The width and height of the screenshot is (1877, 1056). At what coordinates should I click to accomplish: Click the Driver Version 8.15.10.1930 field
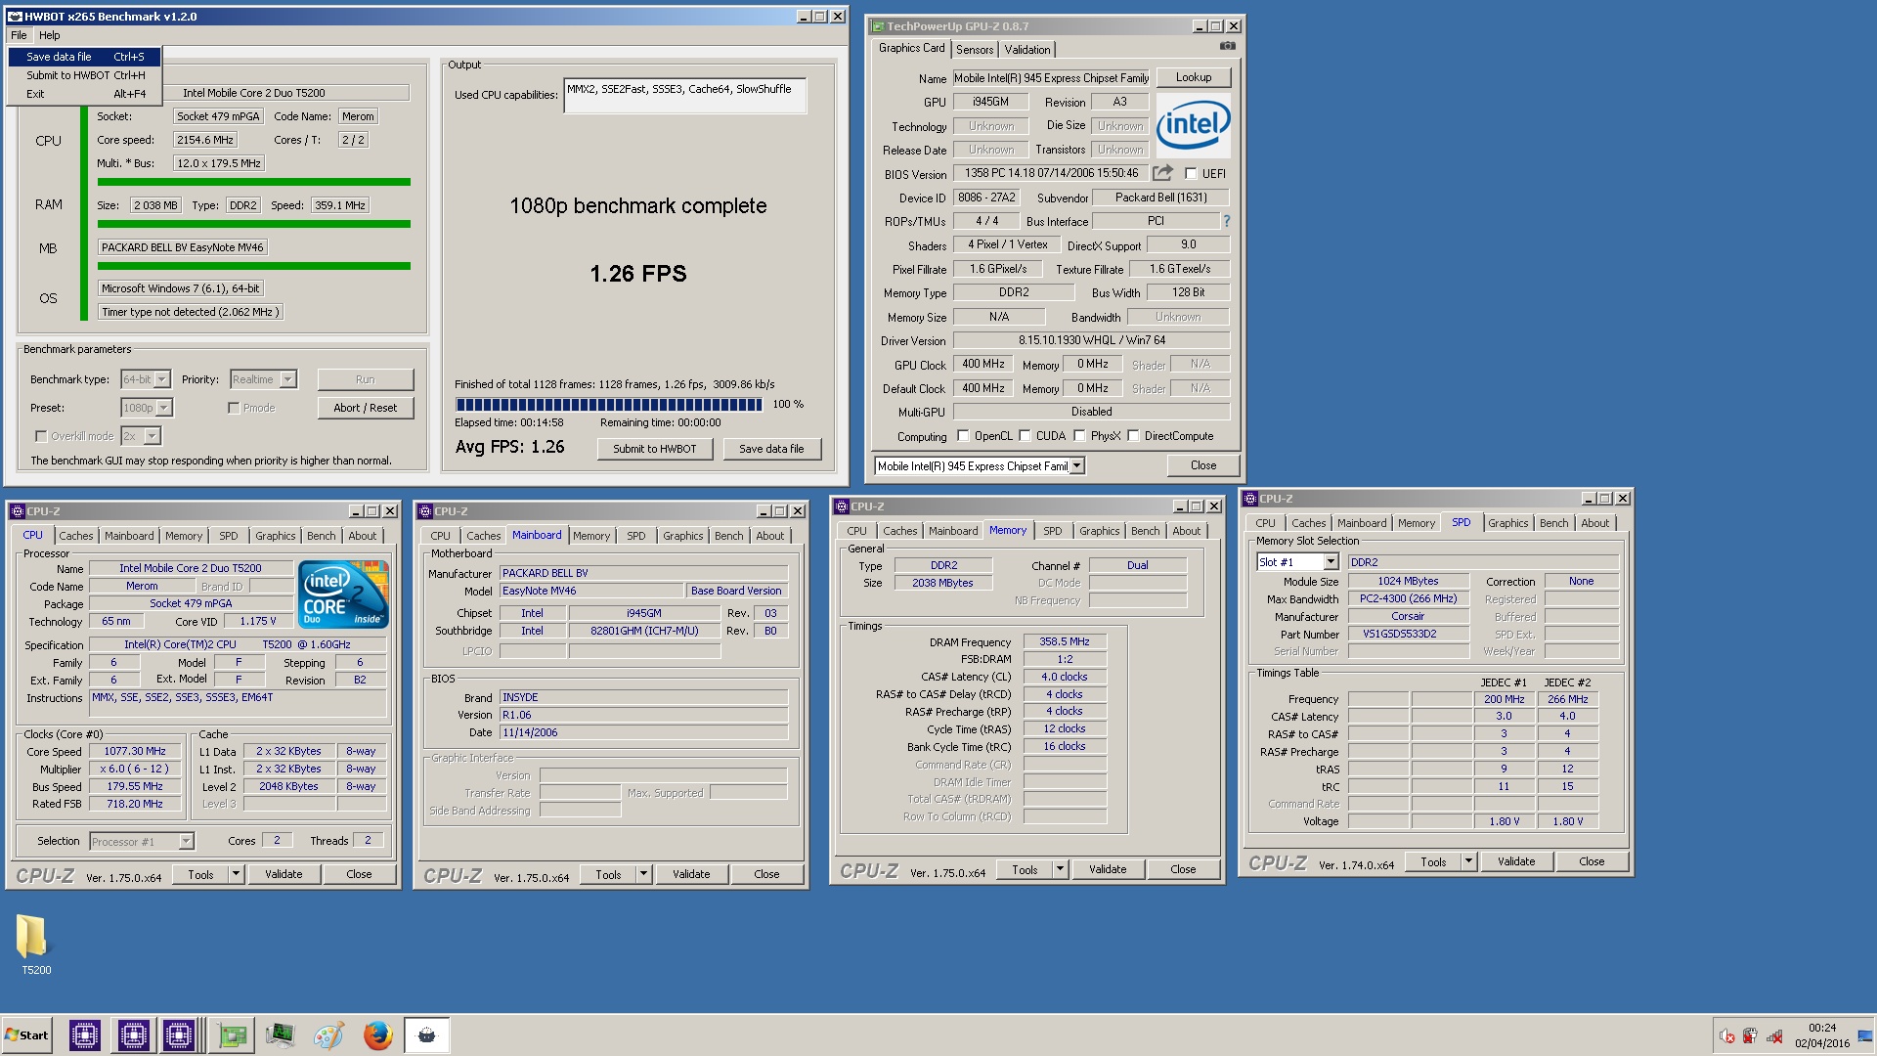point(1091,340)
